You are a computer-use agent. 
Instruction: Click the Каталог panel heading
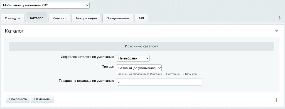click(x=14, y=31)
